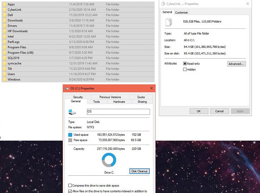Uncheck Allow files to have contents indexed
This screenshot has width=260, height=193.
coord(70,191)
